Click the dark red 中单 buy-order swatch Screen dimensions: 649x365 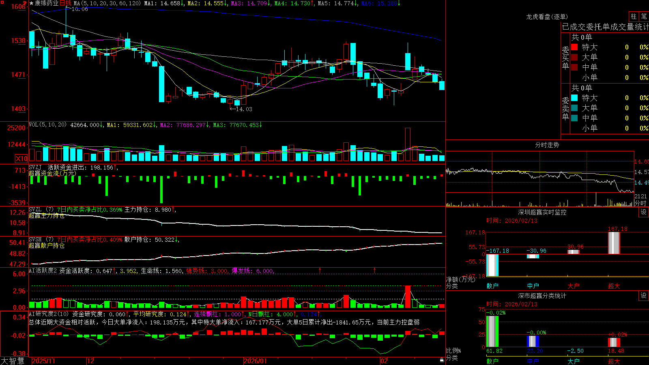coord(574,67)
